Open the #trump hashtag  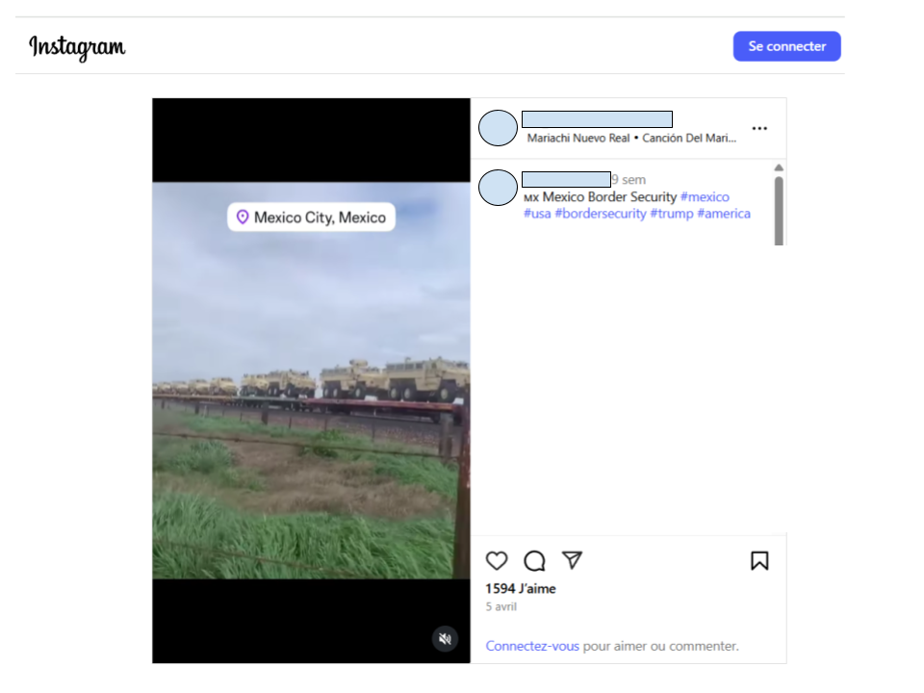pyautogui.click(x=671, y=214)
